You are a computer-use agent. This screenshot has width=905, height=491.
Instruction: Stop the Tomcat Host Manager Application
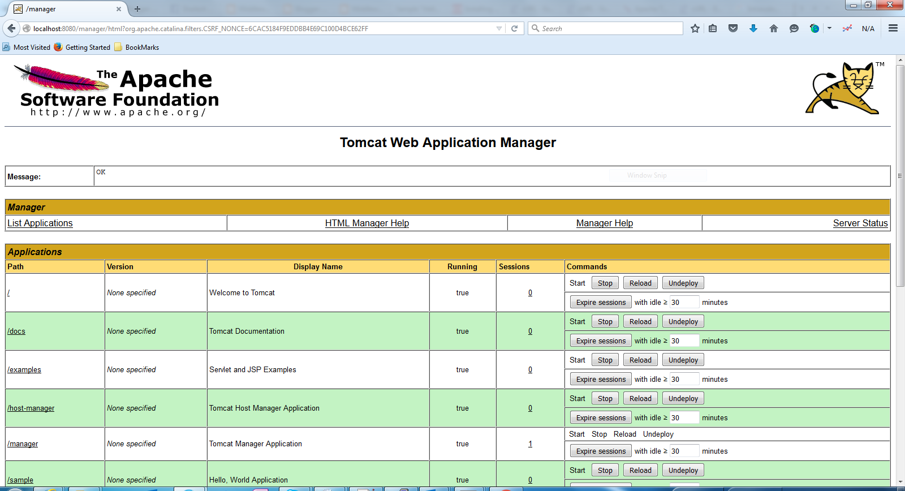point(605,398)
